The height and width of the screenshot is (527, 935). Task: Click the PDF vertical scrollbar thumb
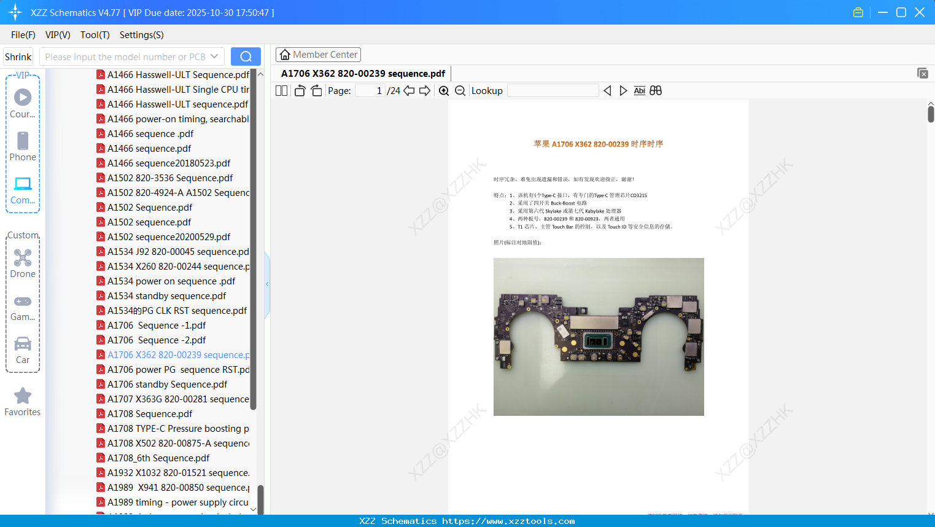(x=931, y=114)
